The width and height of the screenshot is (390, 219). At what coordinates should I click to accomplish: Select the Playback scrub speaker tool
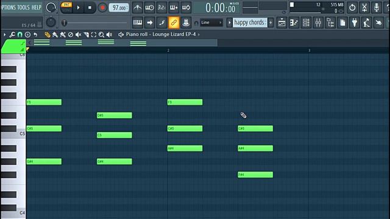[x=109, y=35]
